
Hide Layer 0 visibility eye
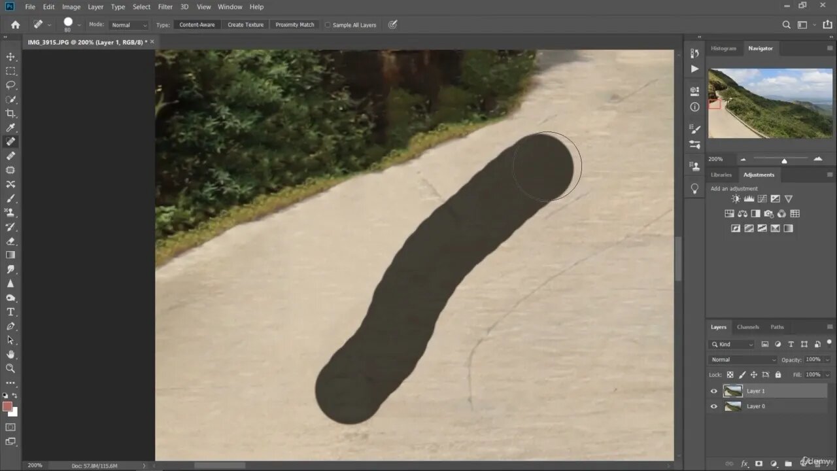pos(714,406)
